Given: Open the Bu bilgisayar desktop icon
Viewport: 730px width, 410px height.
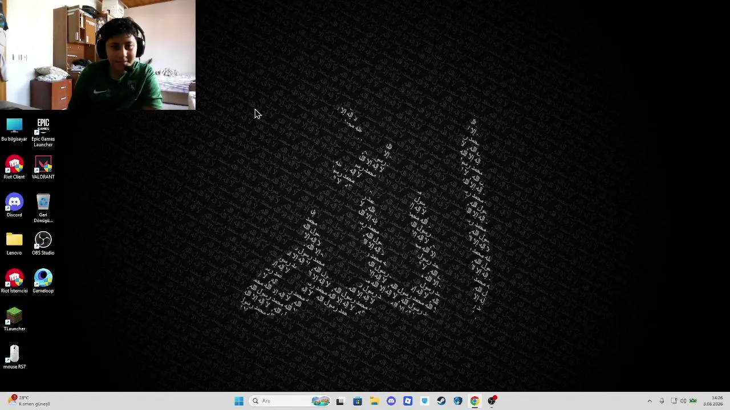Looking at the screenshot, I should (14, 130).
